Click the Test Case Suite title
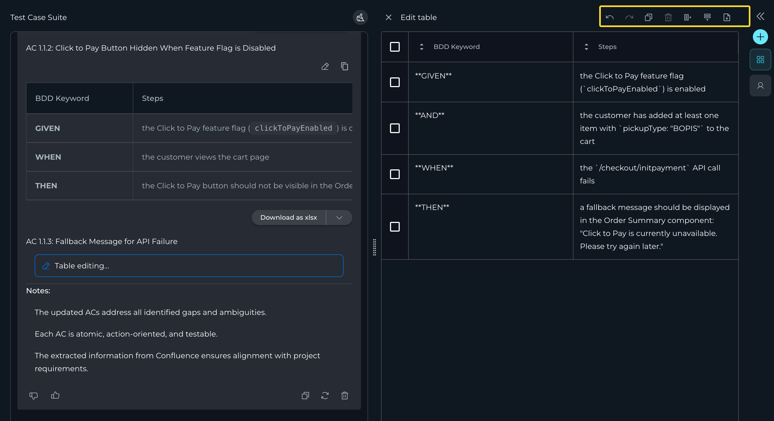Screen dimensions: 774x421 [x=38, y=17]
